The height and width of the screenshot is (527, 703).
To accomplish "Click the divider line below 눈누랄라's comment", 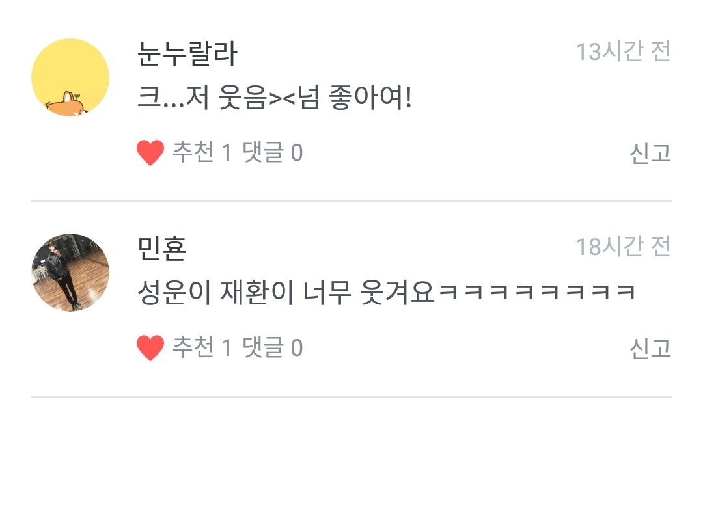I will [351, 201].
